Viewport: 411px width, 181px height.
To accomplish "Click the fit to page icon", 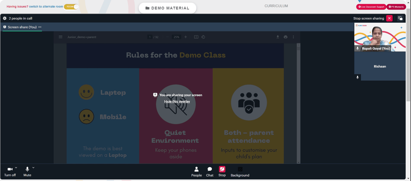I will point(196,37).
